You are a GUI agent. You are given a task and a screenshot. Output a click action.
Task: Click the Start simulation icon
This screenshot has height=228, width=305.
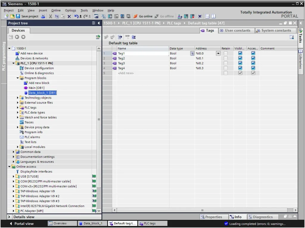coord(122,16)
